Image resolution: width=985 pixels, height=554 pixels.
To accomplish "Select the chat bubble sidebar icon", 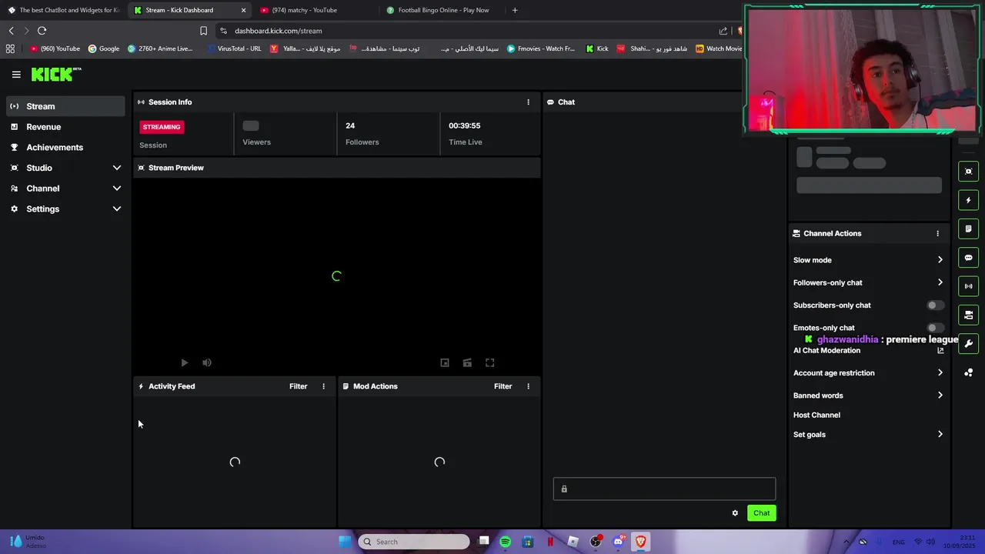I will (969, 258).
